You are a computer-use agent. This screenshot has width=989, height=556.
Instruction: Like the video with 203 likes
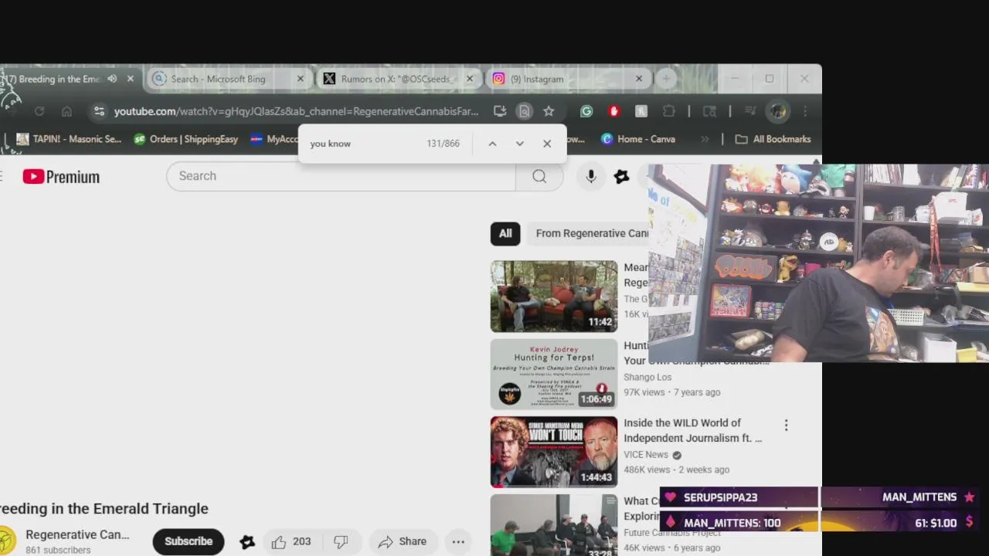[291, 542]
